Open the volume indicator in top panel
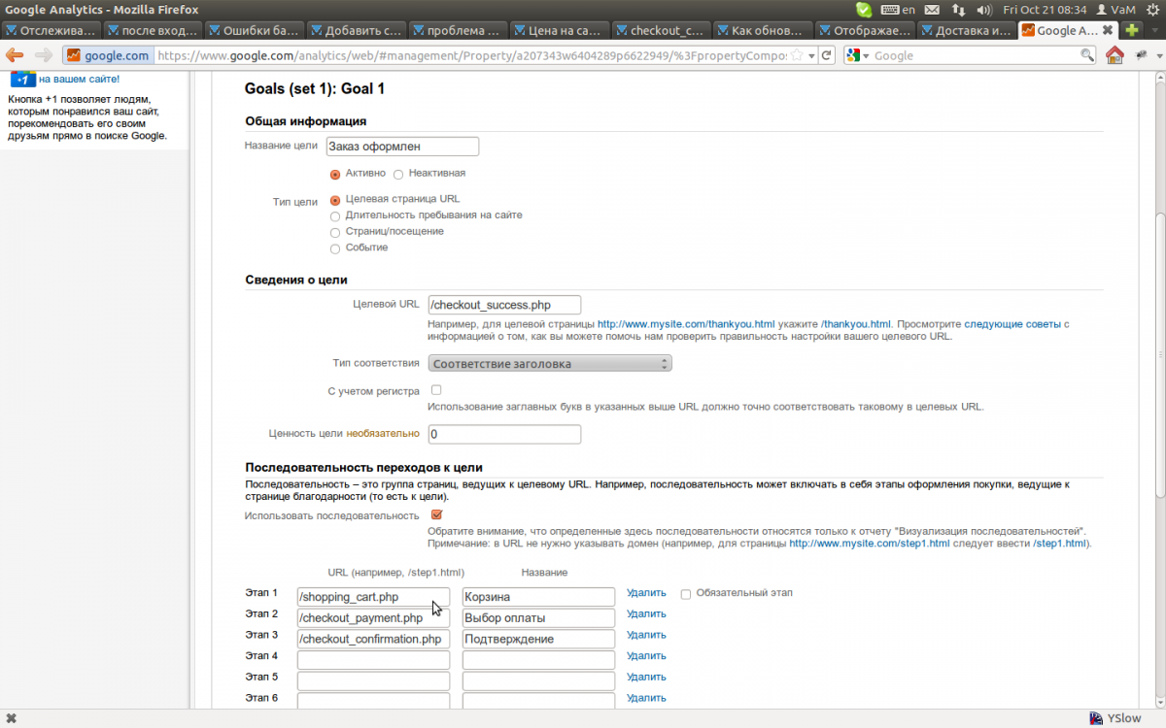The height and width of the screenshot is (728, 1166). (985, 9)
